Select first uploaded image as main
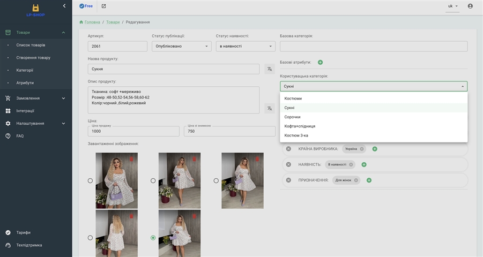 (x=90, y=181)
